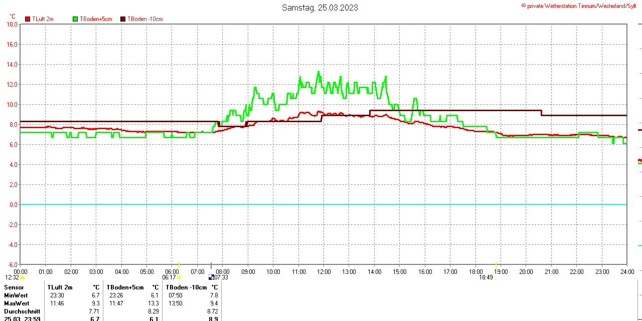Click the sunrise sun icon at 06:17
Image resolution: width=642 pixels, height=321 pixels.
pos(179,277)
